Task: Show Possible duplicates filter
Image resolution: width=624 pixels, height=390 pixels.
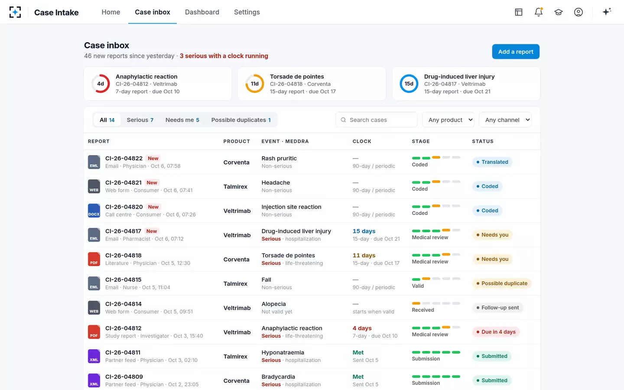Action: point(241,120)
